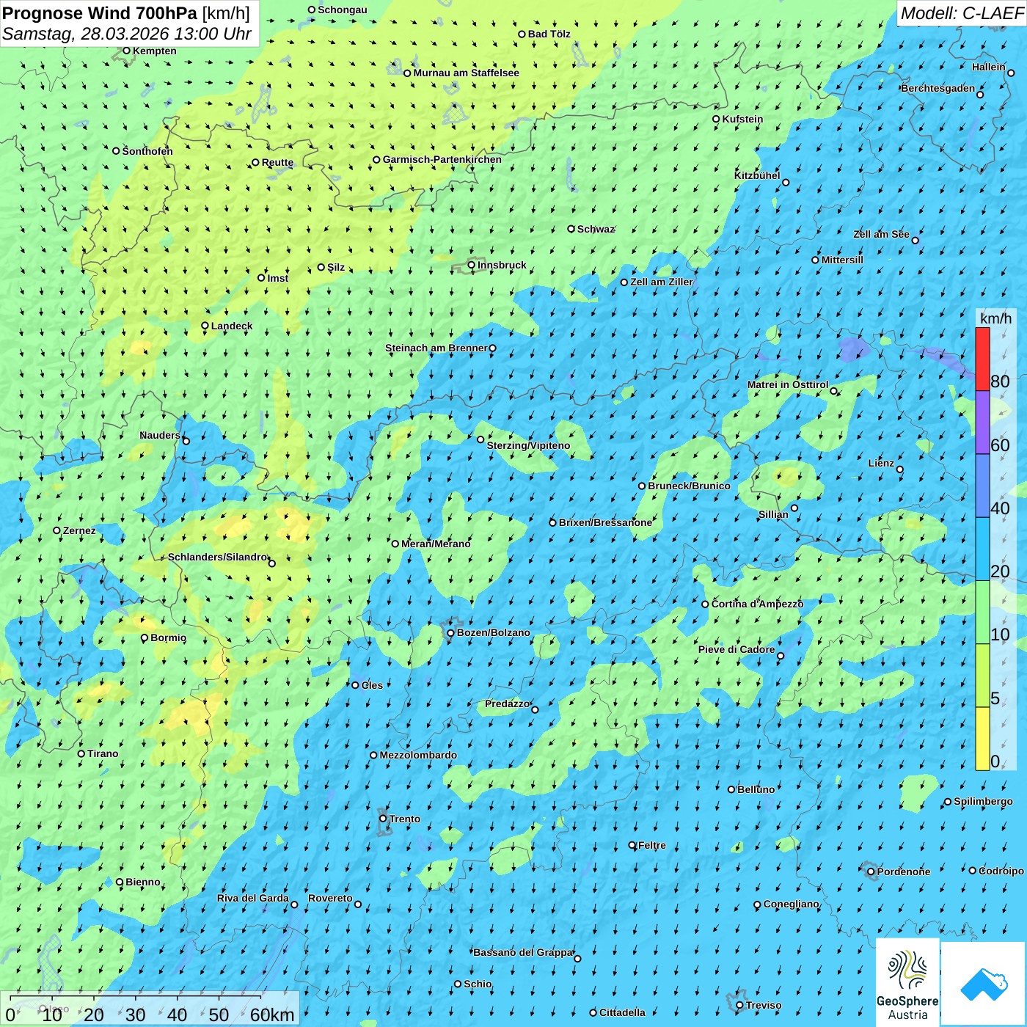Click the 'Berchtesgaden' label
Viewport: 1027px width, 1027px height.
point(938,88)
